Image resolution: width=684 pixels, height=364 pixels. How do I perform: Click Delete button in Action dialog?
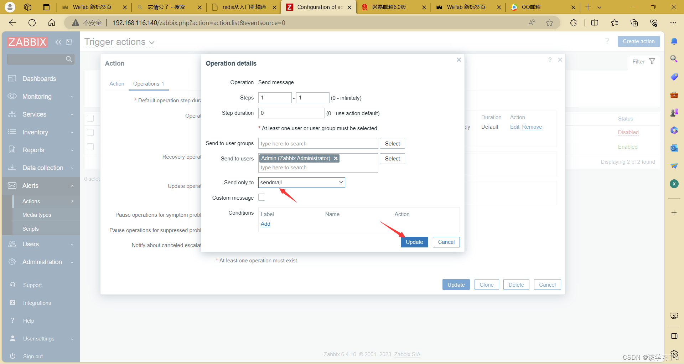click(x=516, y=284)
